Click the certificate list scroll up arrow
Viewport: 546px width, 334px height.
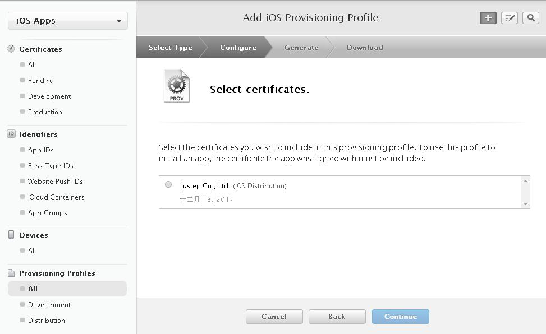525,181
